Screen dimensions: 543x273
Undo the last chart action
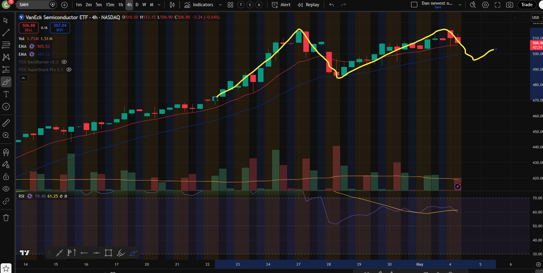[x=332, y=5]
